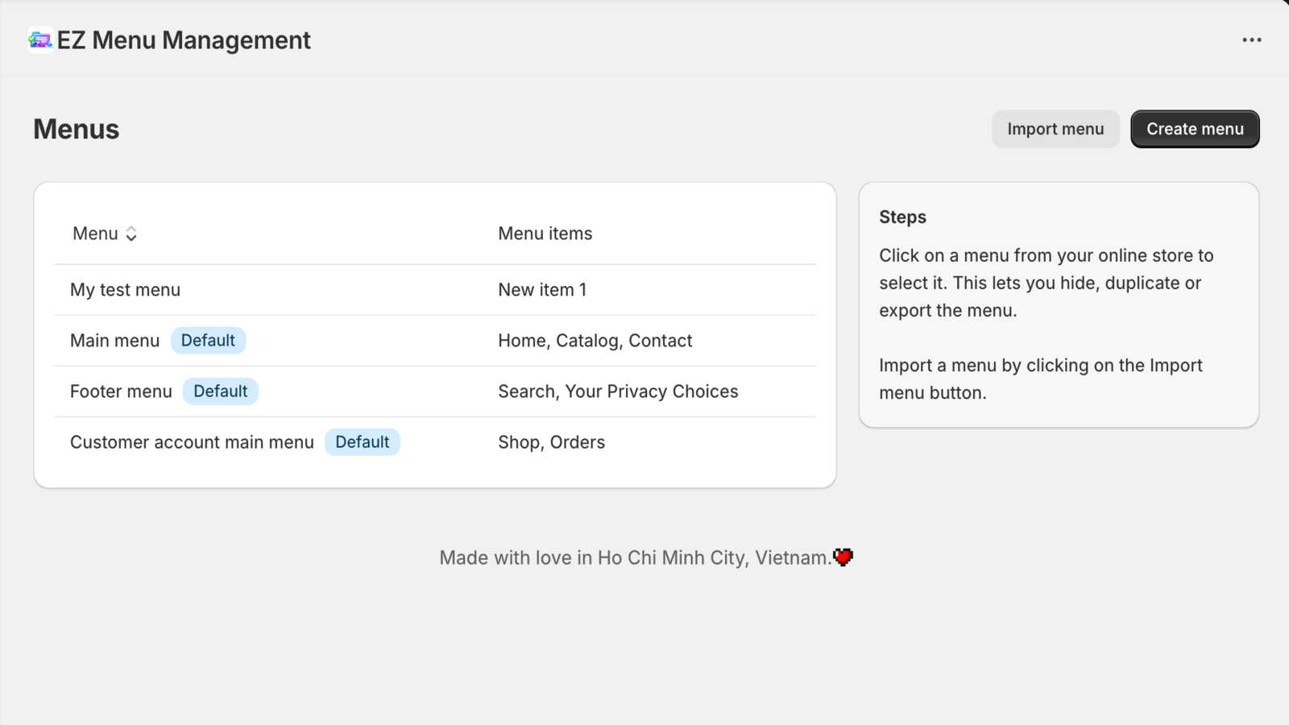Collapse the Steps panel
Viewport: 1289px width, 725px height.
[x=902, y=217]
